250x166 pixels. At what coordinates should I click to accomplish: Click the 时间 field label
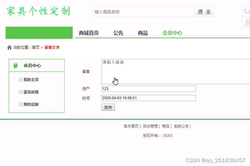coord(86,98)
